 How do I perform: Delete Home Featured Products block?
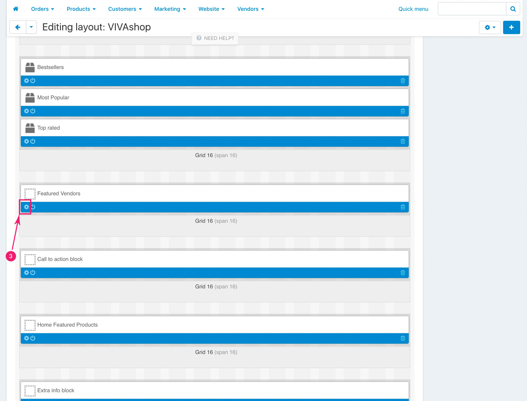coord(403,338)
